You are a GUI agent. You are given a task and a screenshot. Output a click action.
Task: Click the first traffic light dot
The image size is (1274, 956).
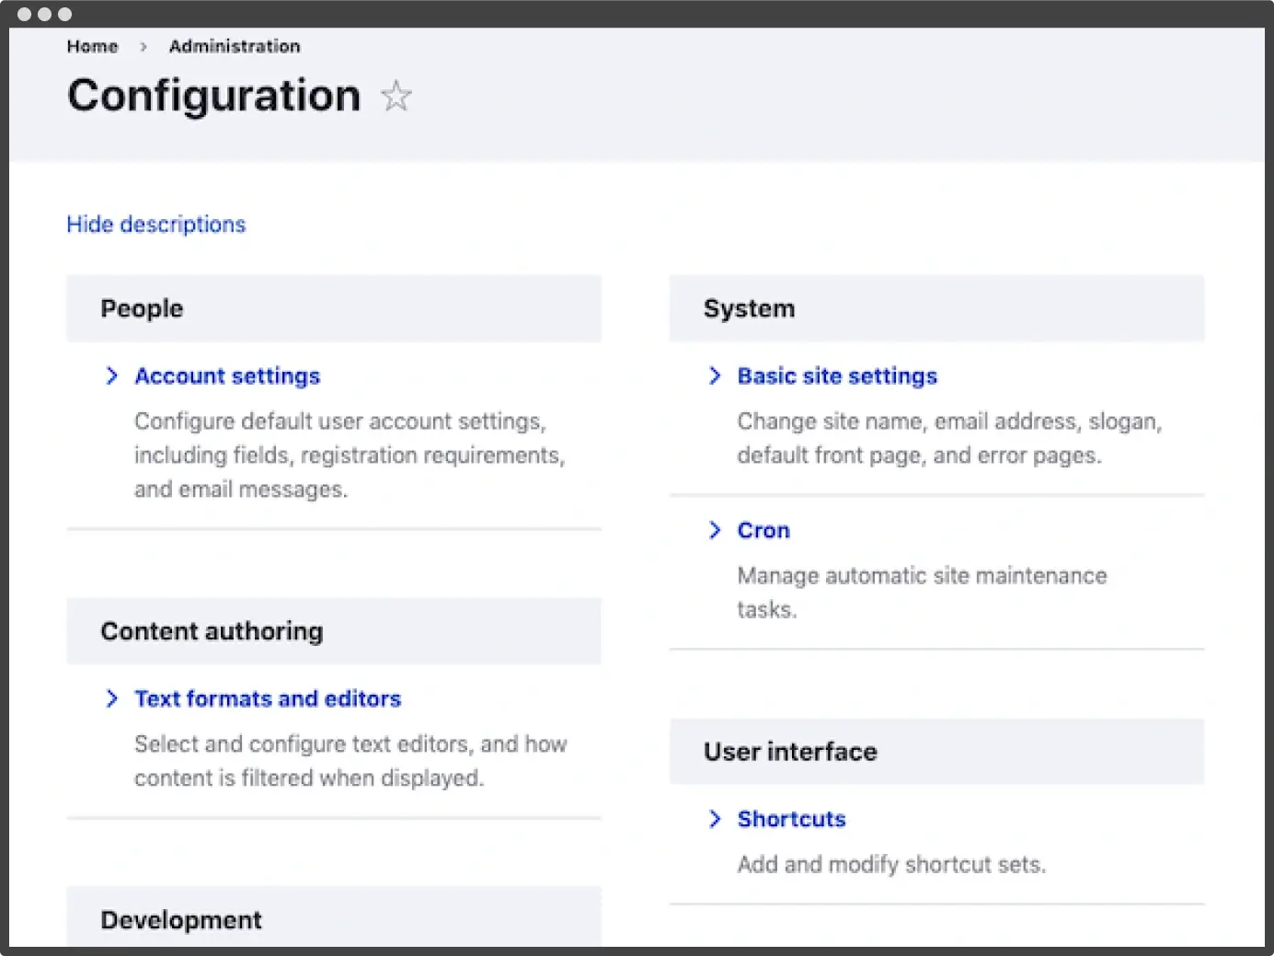[23, 14]
